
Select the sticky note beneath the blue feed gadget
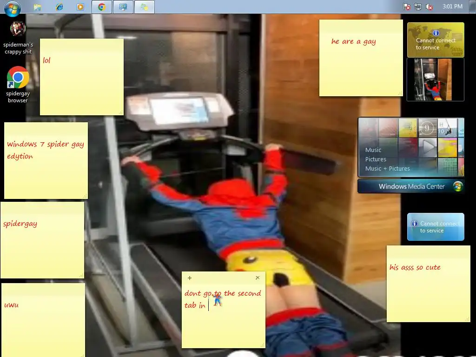coord(428,284)
